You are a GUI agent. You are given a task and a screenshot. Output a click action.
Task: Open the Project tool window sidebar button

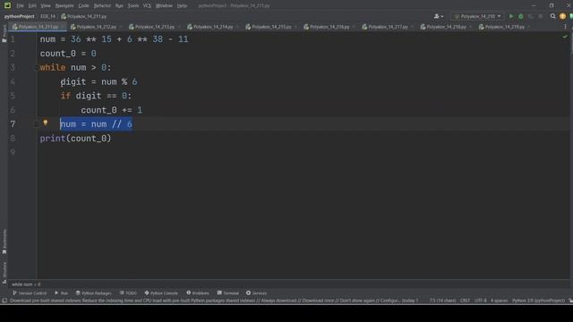4,34
